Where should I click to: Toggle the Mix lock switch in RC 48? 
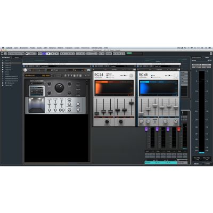tap(169, 76)
